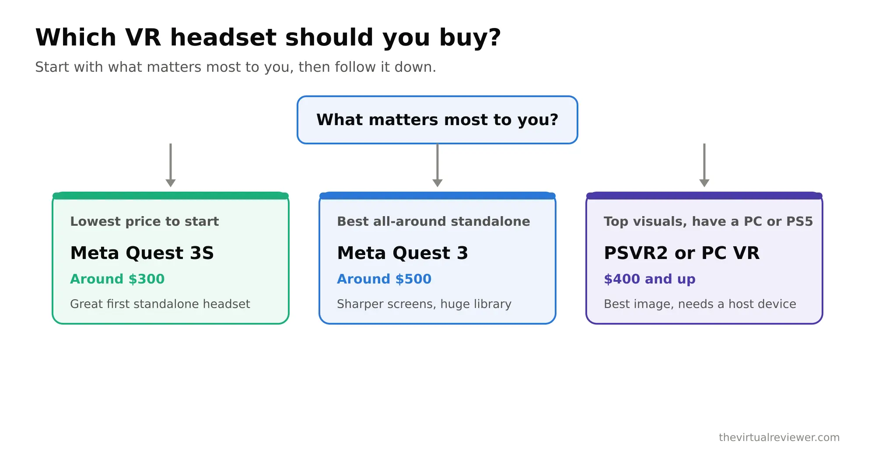
Task: Click the blue top bar of middle card
Action: click(437, 196)
